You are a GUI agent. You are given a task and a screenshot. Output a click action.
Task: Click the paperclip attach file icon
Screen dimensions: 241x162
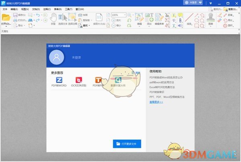coord(180,20)
